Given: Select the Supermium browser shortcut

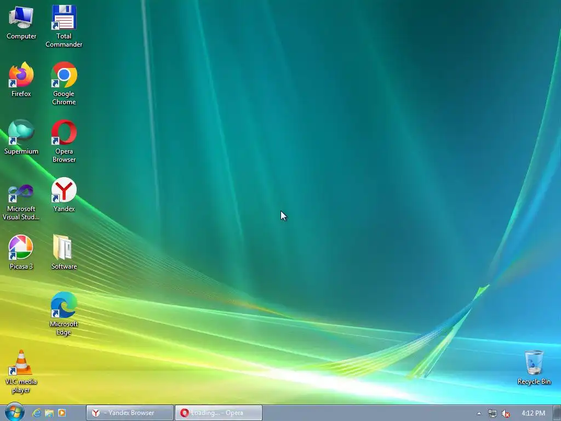Looking at the screenshot, I should coord(21,137).
